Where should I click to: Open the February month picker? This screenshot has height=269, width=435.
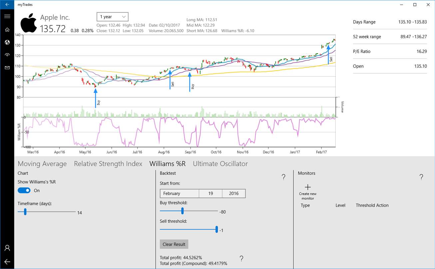[180, 193]
